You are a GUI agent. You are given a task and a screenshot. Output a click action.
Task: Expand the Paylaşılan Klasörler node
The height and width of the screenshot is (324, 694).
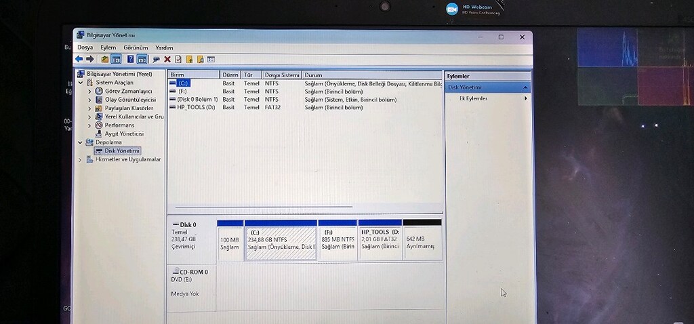(x=89, y=108)
